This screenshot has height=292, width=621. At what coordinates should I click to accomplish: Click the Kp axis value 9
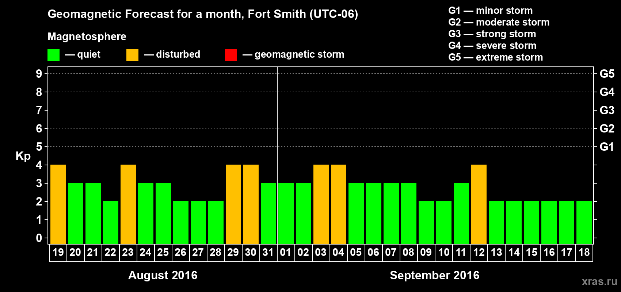pyautogui.click(x=39, y=74)
